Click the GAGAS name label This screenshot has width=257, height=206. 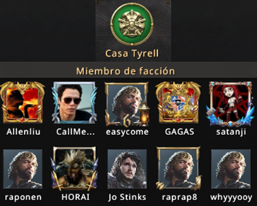point(180,132)
